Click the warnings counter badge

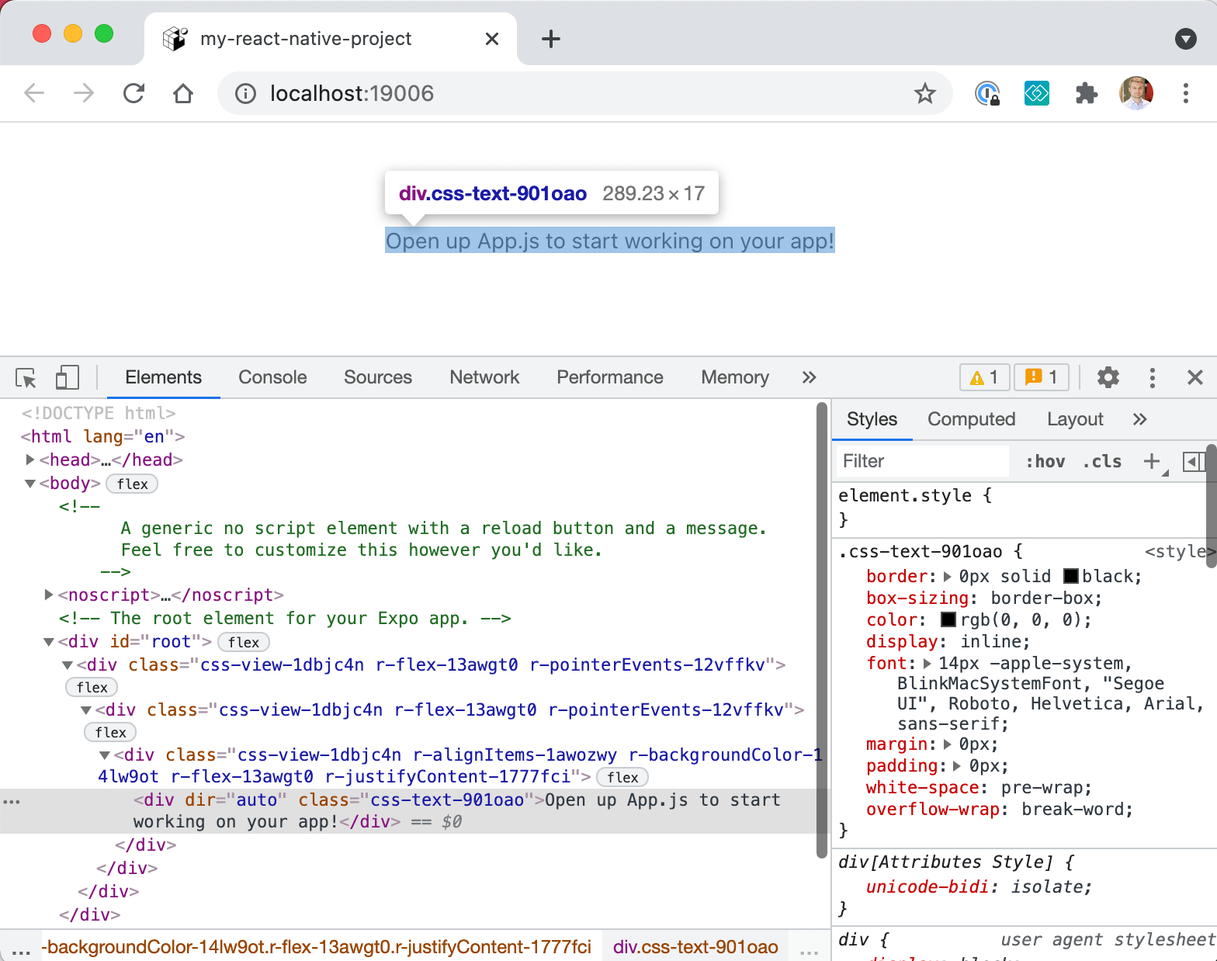[984, 377]
